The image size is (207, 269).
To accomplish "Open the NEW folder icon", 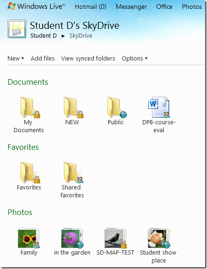I will [73, 108].
